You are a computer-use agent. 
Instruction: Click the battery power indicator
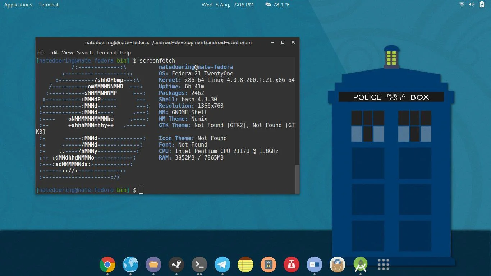click(x=482, y=5)
